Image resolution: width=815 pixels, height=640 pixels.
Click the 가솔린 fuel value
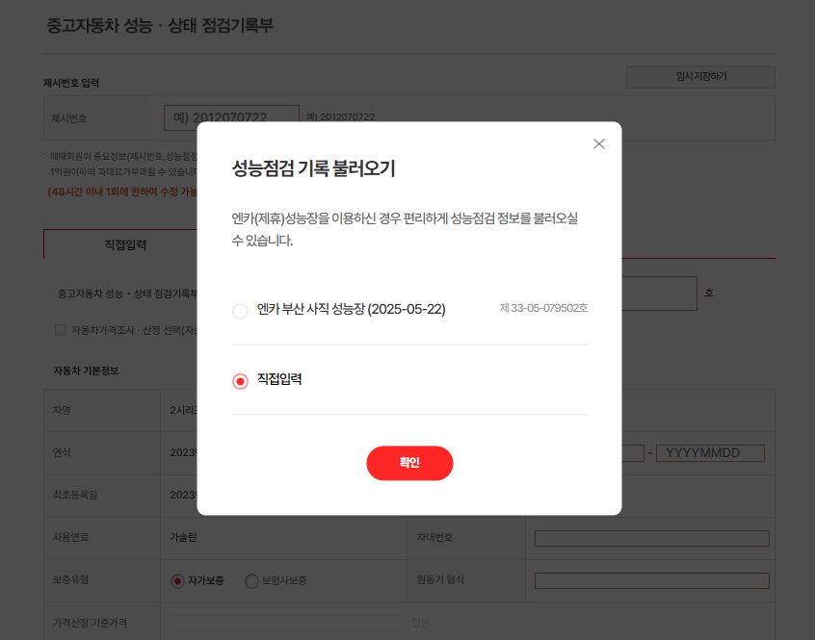(x=183, y=537)
